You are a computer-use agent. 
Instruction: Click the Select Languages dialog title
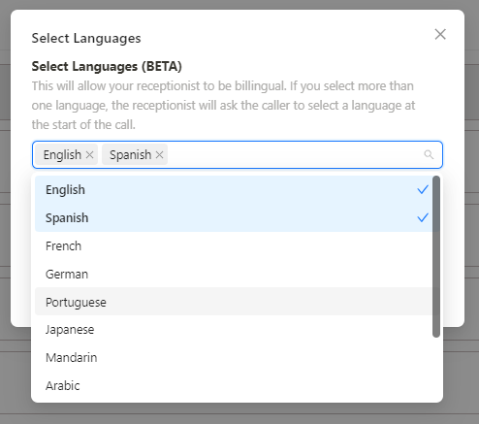click(x=86, y=38)
